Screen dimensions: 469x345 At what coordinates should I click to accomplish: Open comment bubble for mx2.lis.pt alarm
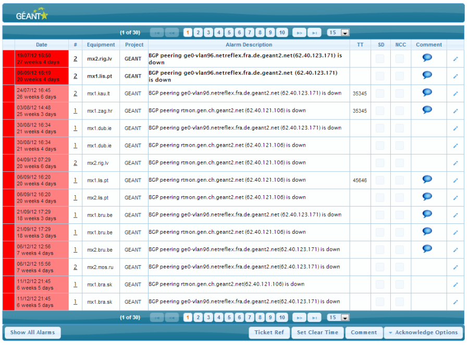point(427,196)
